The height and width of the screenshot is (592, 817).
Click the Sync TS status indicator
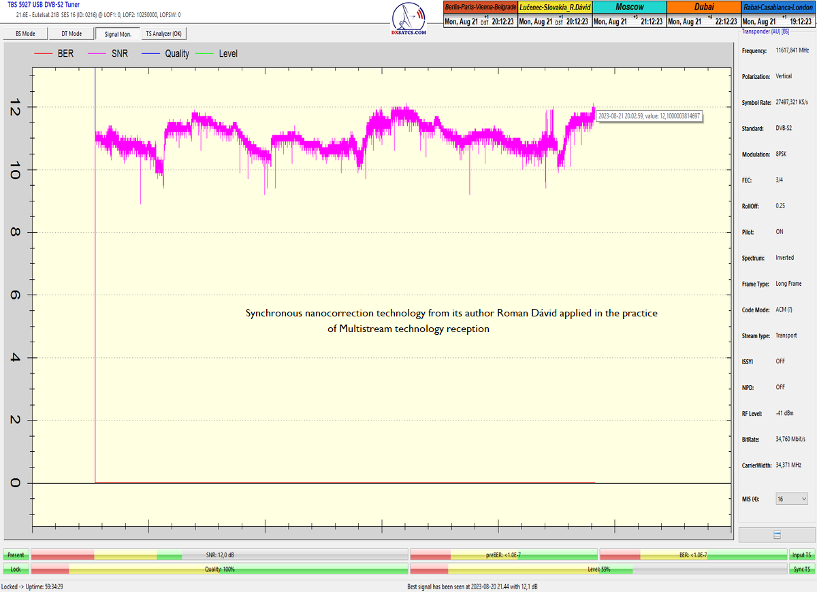pos(801,569)
